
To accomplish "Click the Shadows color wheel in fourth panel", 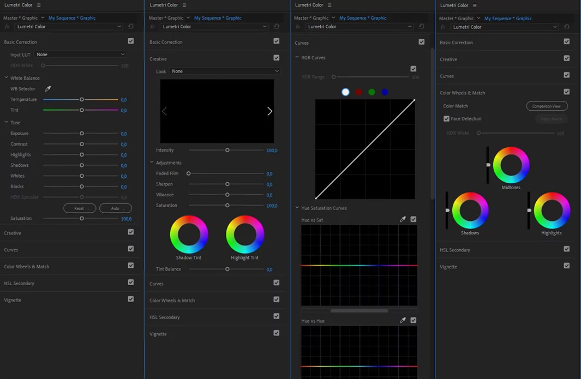I will (x=470, y=210).
